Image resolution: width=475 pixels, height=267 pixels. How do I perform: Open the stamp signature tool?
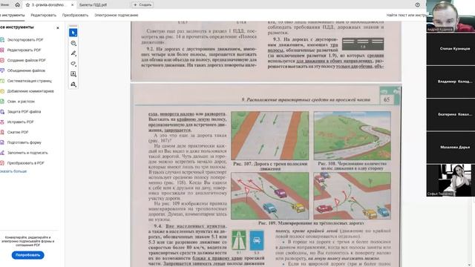(x=73, y=85)
